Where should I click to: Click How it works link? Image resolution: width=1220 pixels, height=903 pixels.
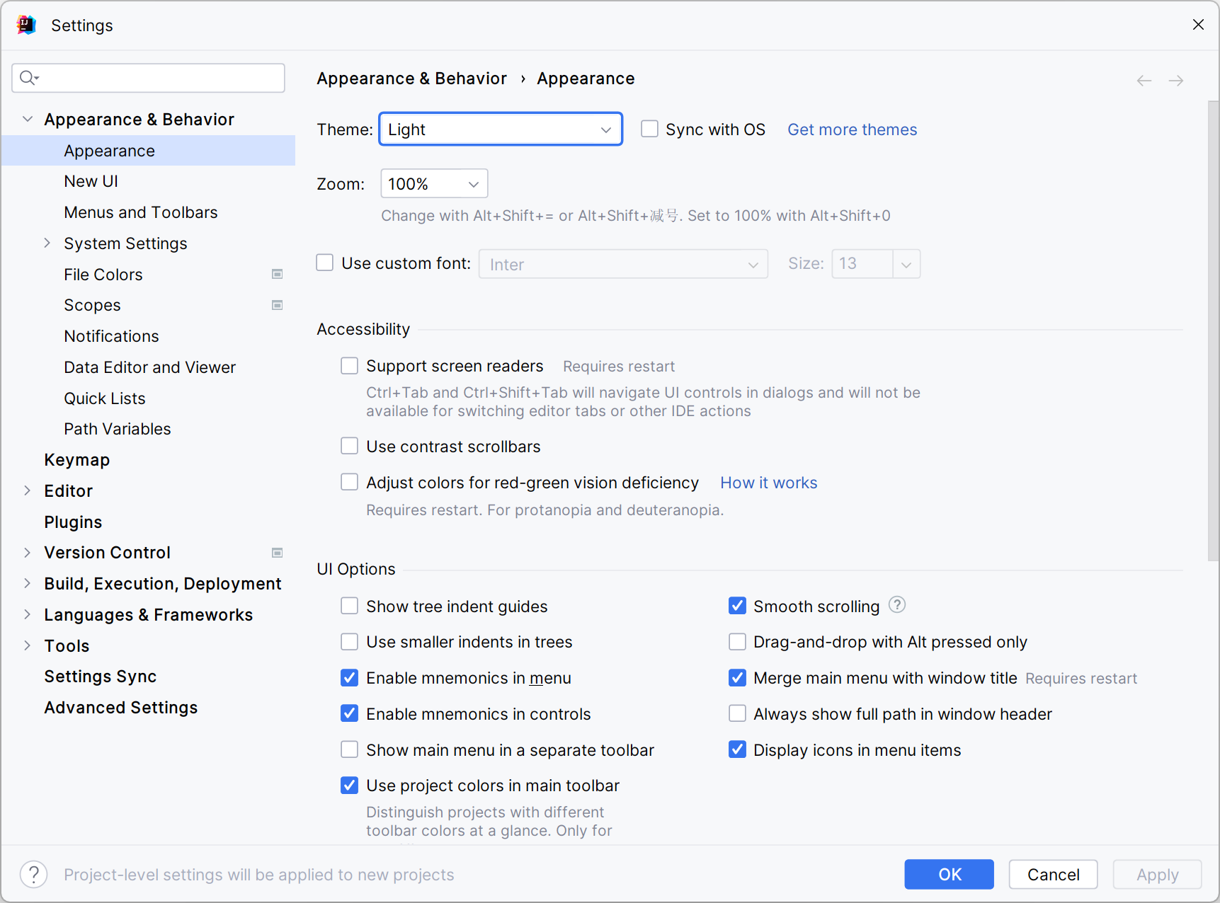[768, 483]
